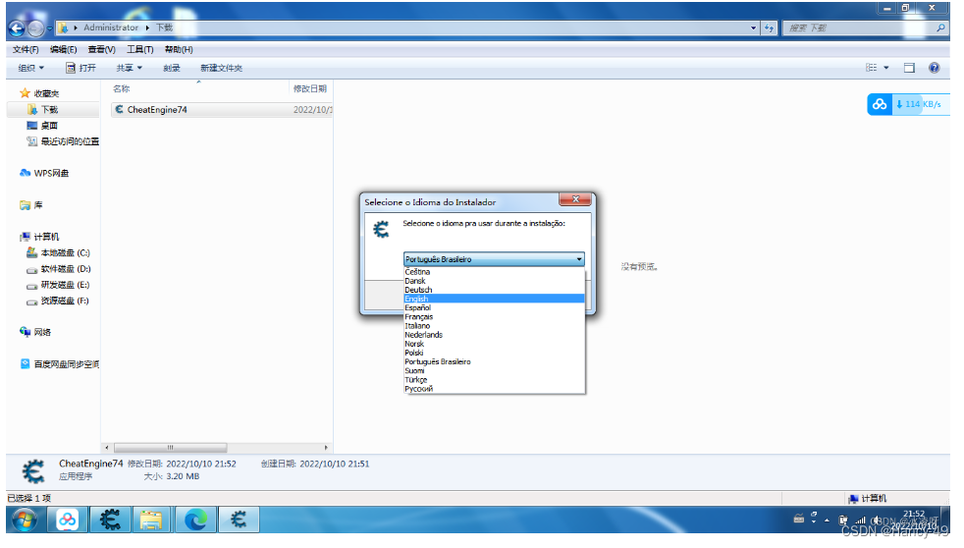Open view options dropdown arrow

(885, 68)
